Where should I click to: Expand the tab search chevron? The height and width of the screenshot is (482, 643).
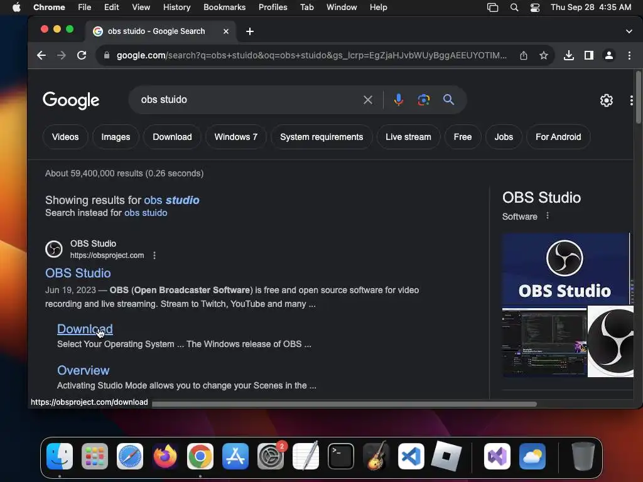coord(629,31)
